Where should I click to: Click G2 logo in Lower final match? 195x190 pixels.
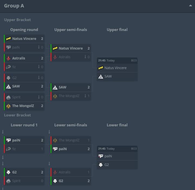(100, 165)
